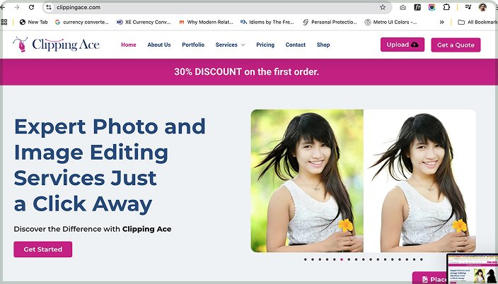Screen dimensions: 498x284
Task: Show hidden bookmarks with the double chevron
Action: click(441, 22)
